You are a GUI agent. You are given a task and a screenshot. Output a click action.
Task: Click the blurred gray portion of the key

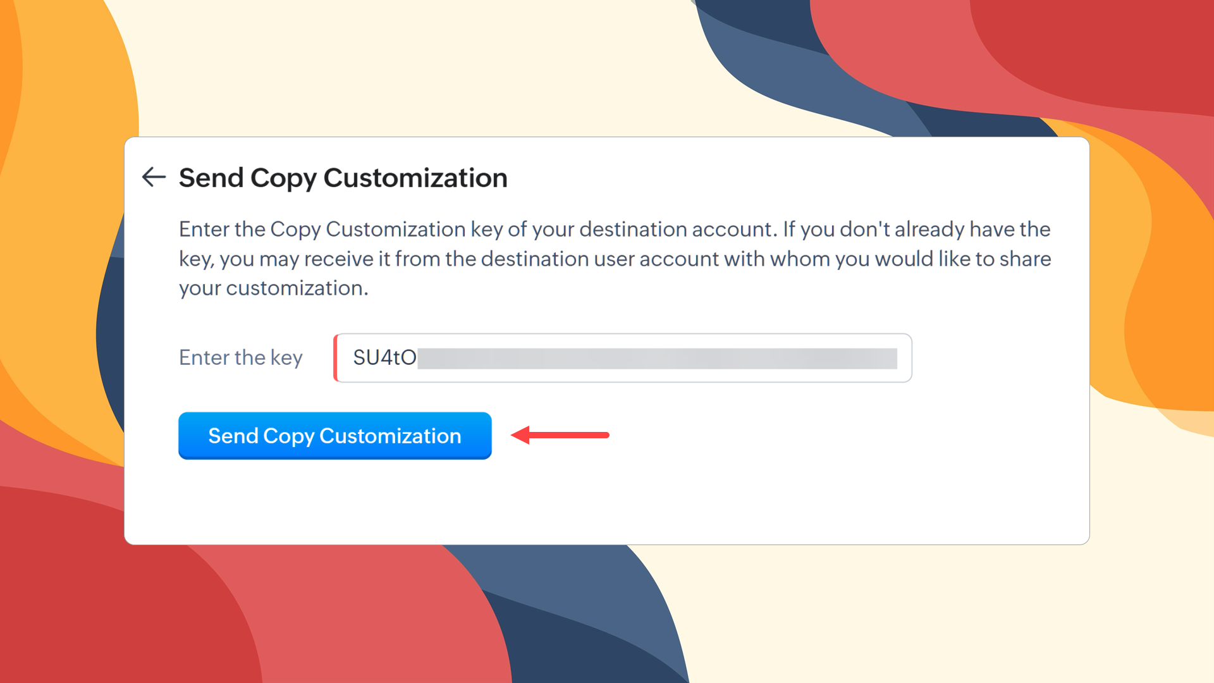(x=656, y=359)
